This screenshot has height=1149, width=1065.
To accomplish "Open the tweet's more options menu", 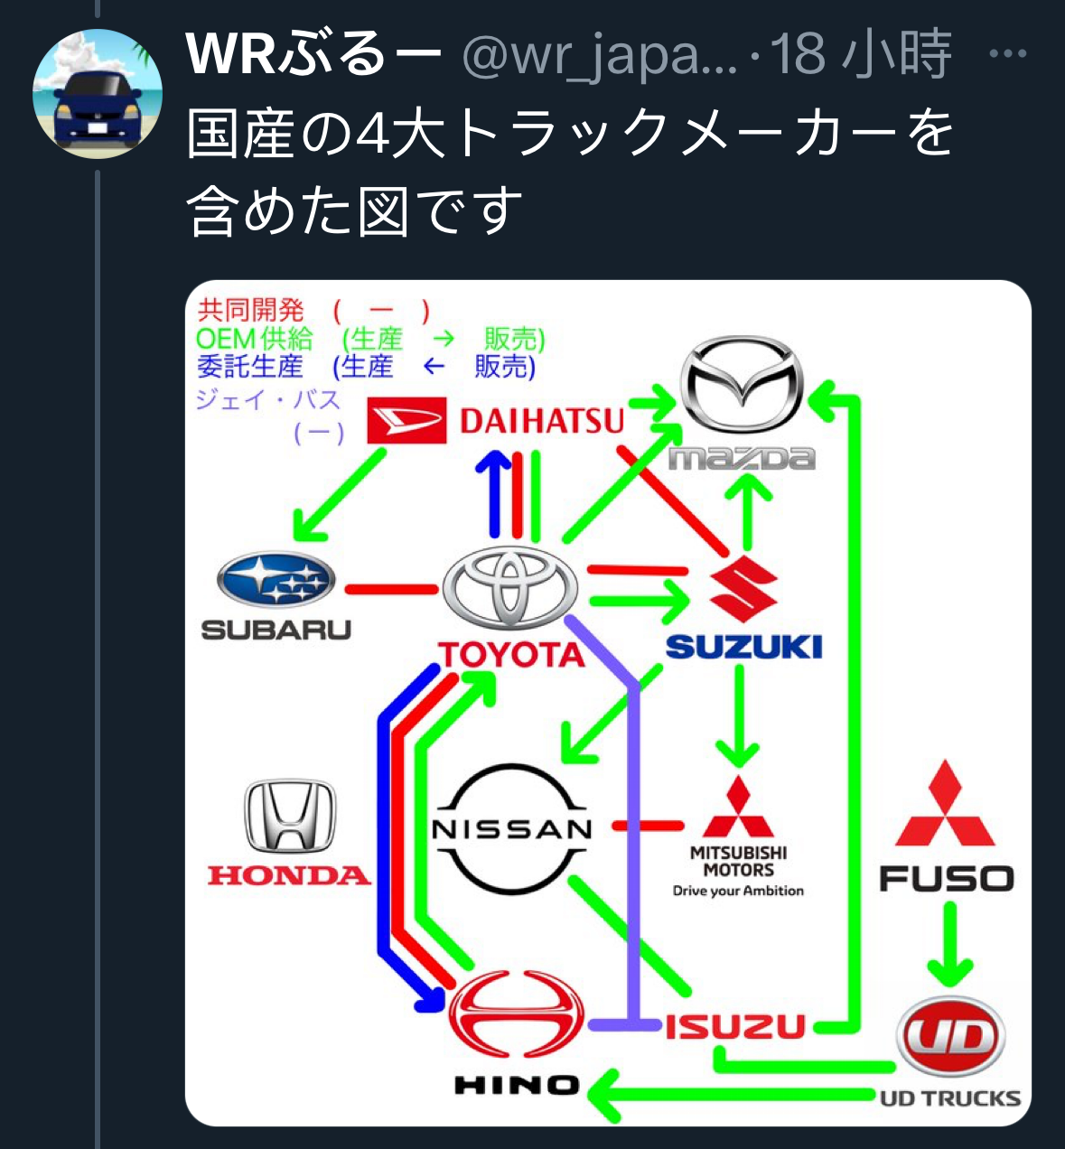I will [1008, 54].
